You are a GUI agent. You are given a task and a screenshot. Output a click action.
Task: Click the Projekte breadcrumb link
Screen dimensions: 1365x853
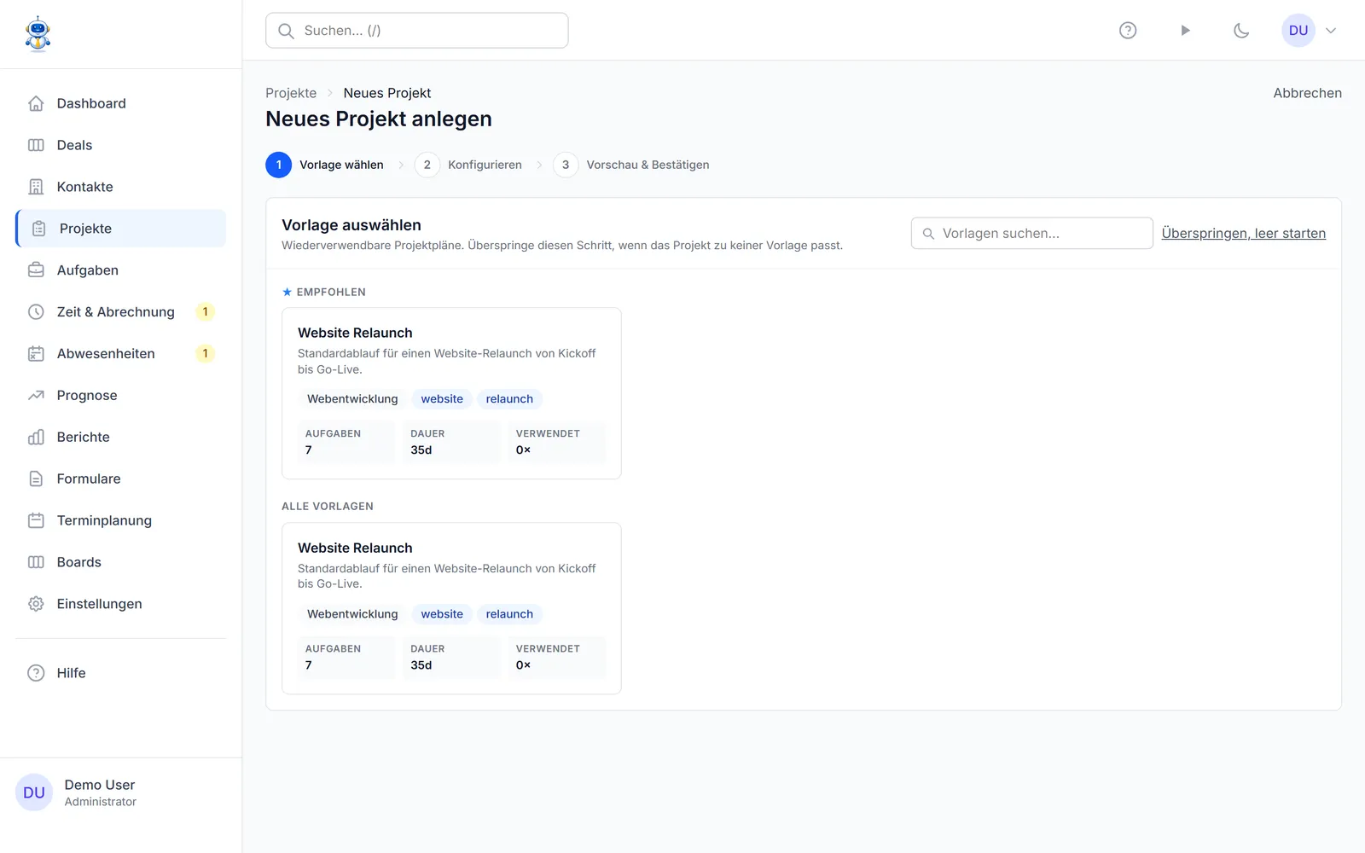[291, 93]
